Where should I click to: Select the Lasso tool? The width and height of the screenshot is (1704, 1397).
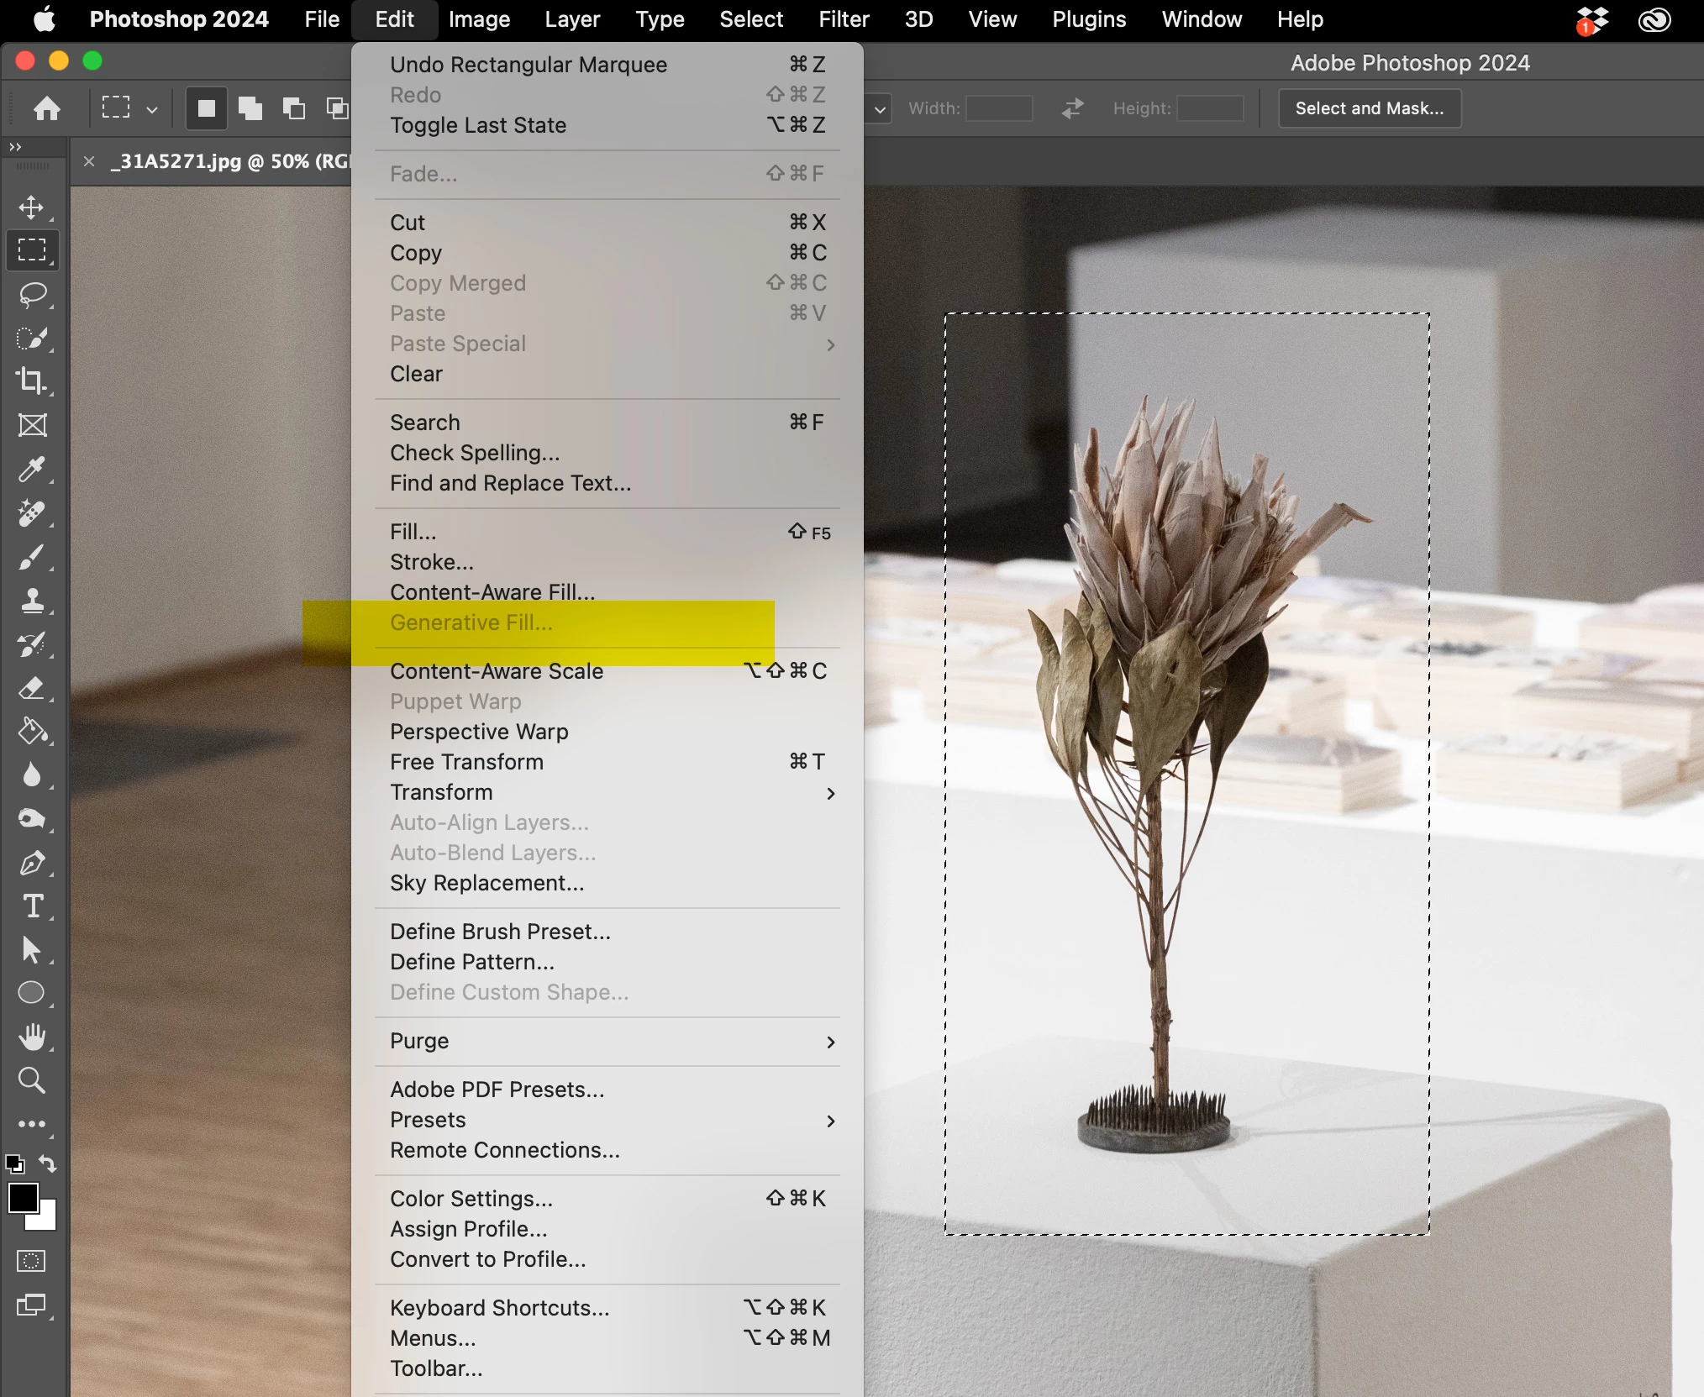pyautogui.click(x=32, y=295)
